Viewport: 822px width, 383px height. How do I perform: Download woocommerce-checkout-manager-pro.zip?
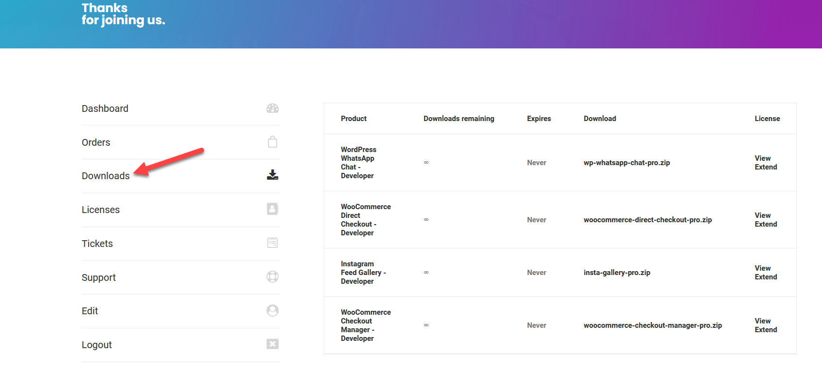click(653, 325)
